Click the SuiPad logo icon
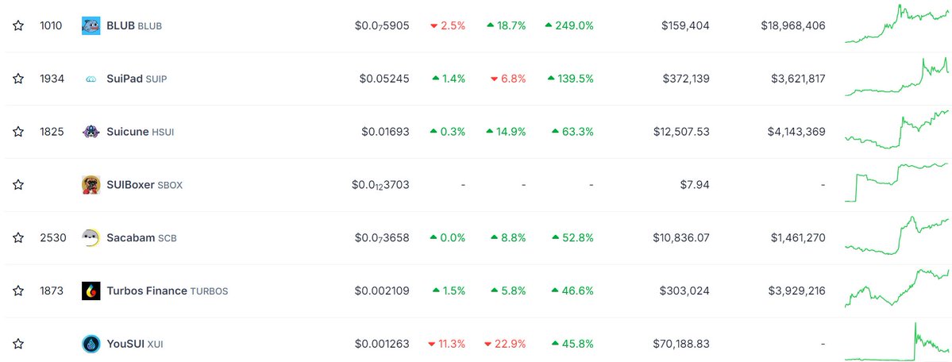Image resolution: width=952 pixels, height=362 pixels. (x=91, y=79)
